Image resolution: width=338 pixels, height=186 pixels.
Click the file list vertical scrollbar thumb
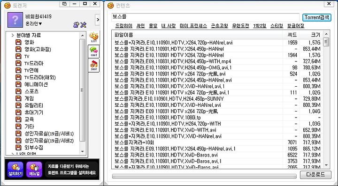click(326, 42)
